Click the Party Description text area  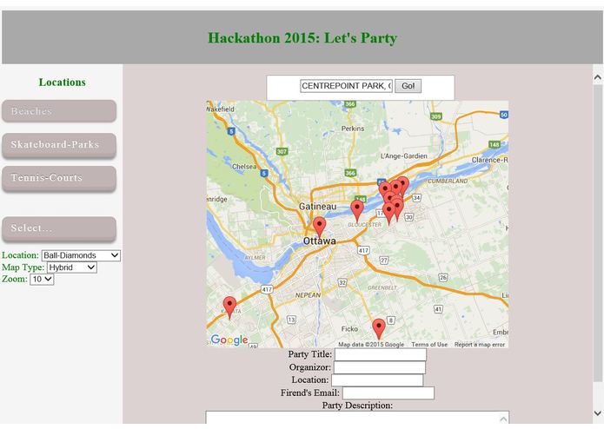point(357,418)
